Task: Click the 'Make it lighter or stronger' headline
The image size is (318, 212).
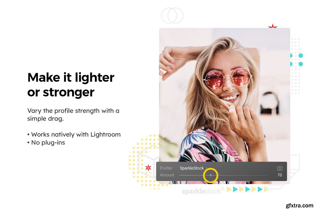Action: (71, 85)
